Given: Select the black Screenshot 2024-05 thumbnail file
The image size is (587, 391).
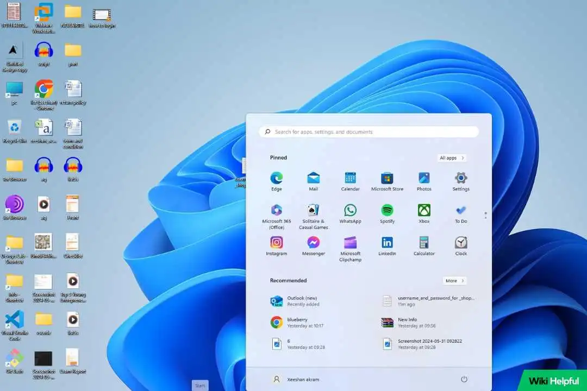Looking at the screenshot, I should [43, 365].
